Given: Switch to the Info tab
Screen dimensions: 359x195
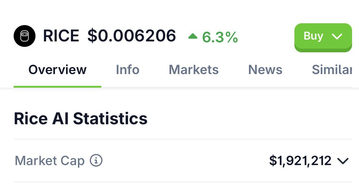Looking at the screenshot, I should (x=128, y=70).
